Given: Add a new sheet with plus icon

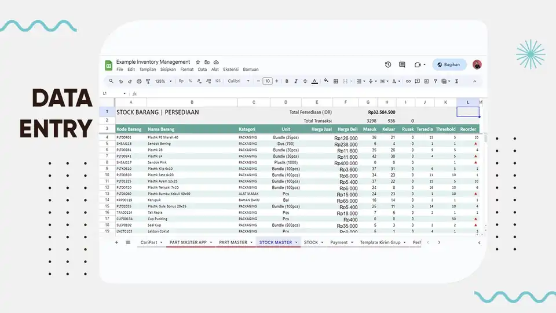Looking at the screenshot, I should pos(116,242).
